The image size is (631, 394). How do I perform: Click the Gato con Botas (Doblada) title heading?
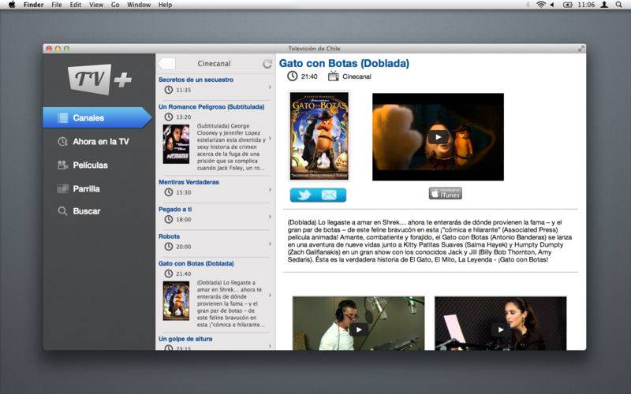click(x=344, y=64)
